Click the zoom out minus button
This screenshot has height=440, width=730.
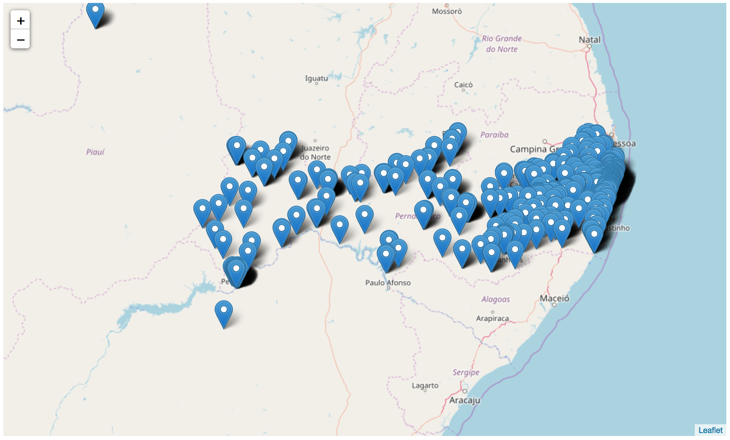21,40
